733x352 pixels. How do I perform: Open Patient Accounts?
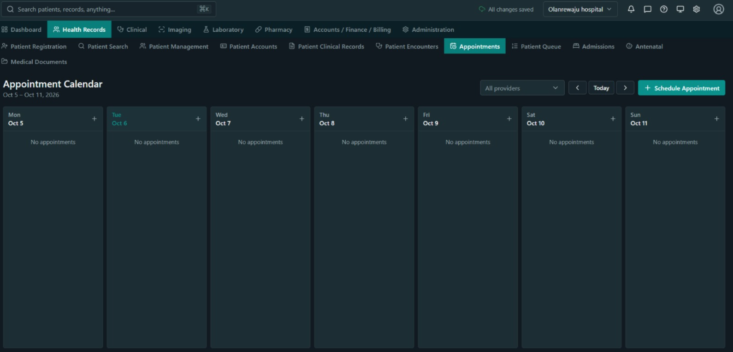249,46
